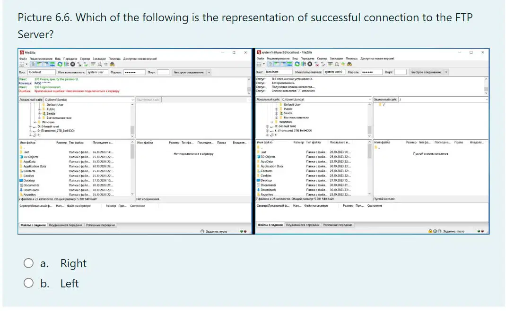Open directory listing filters icon in left FileZilla window

[x=93, y=64]
